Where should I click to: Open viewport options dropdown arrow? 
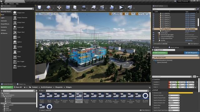tap(37, 14)
